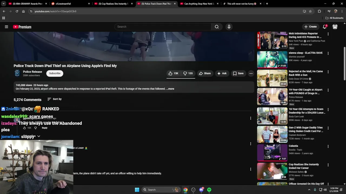Viewport: 346px width, 194px height.
Task: Click the Create button
Action: [310, 27]
